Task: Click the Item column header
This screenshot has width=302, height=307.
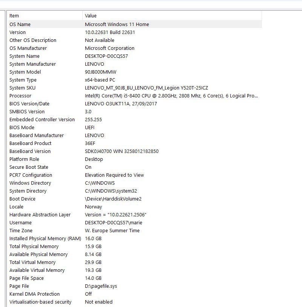Action: [45, 15]
